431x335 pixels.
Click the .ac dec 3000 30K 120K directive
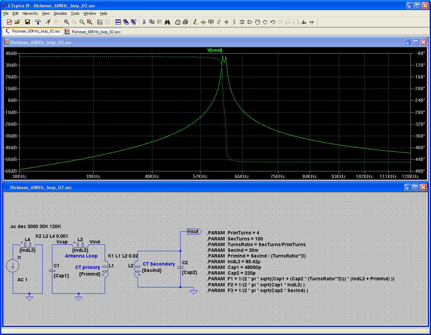click(35, 227)
